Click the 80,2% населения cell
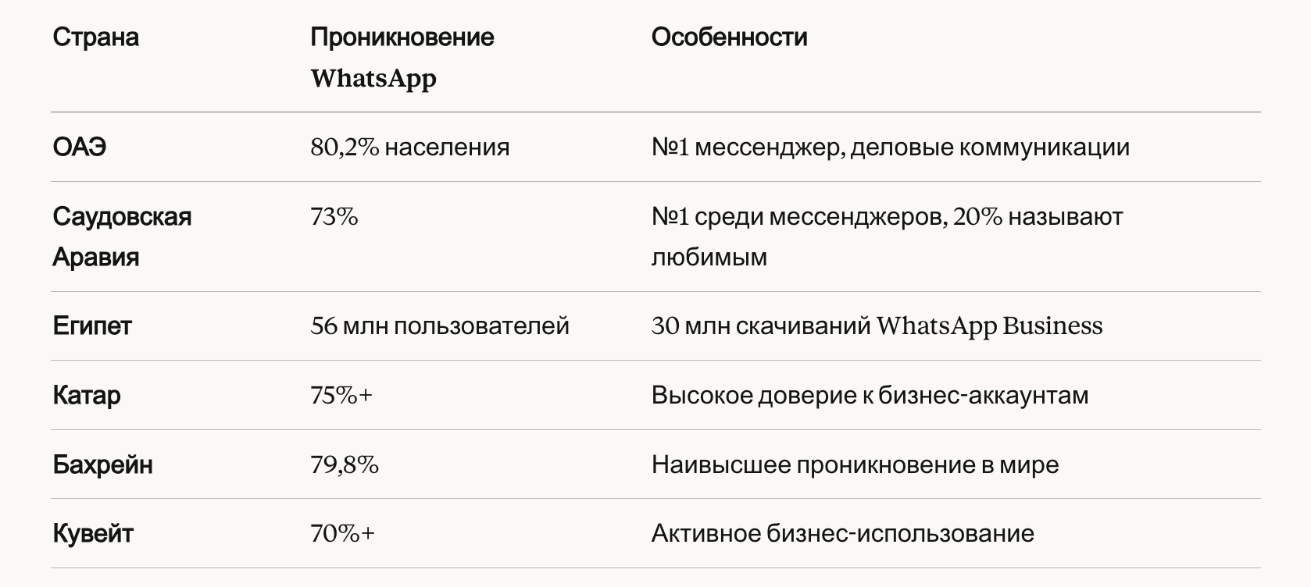Viewport: 1311px width, 587px height. coord(409,147)
